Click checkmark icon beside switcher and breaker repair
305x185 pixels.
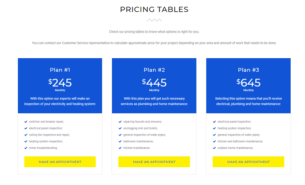[x=26, y=122]
